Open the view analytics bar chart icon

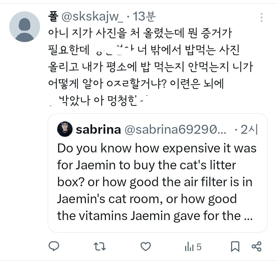pyautogui.click(x=189, y=247)
